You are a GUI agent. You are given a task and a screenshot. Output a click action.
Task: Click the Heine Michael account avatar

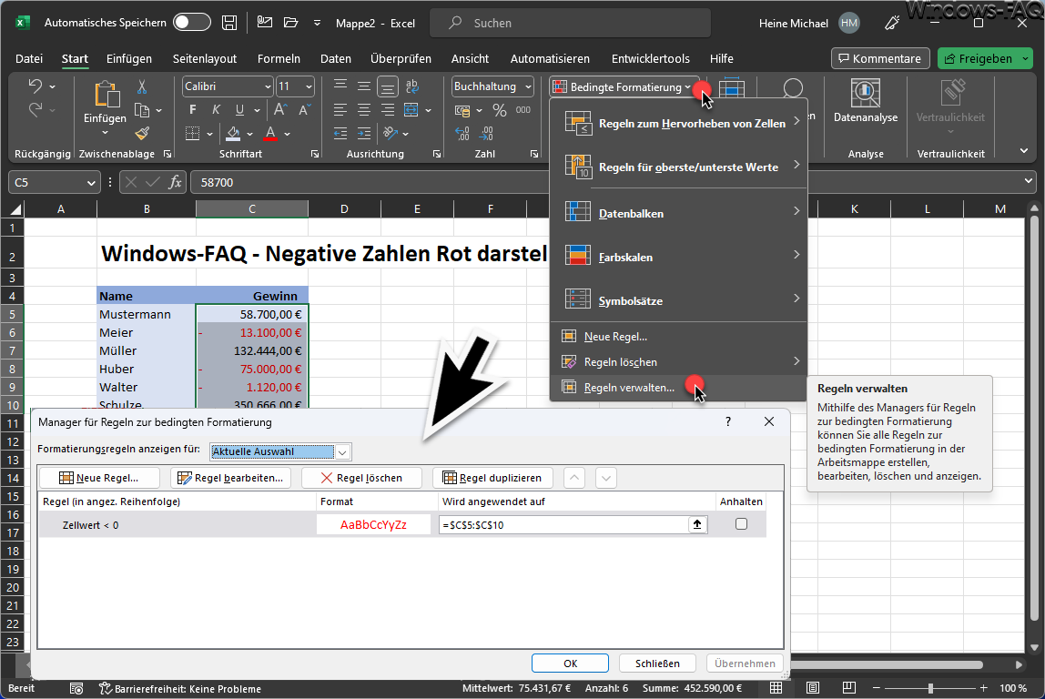coord(848,23)
